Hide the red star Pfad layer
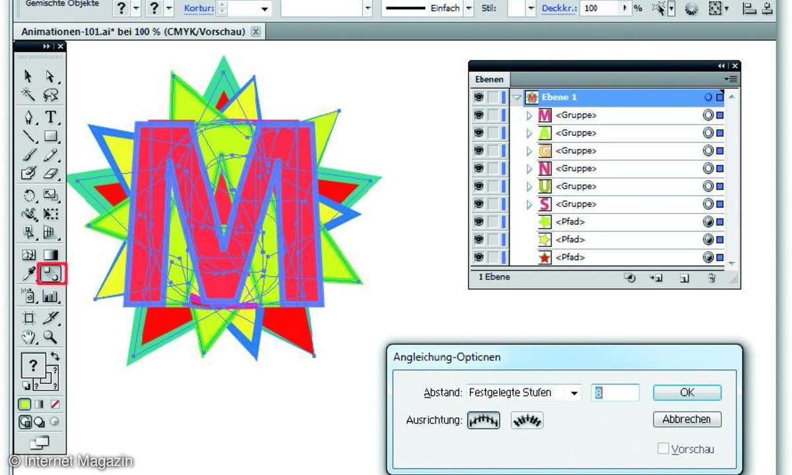This screenshot has width=792, height=475. coord(478,257)
